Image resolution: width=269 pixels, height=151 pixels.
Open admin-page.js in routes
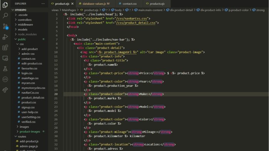tap(29, 146)
